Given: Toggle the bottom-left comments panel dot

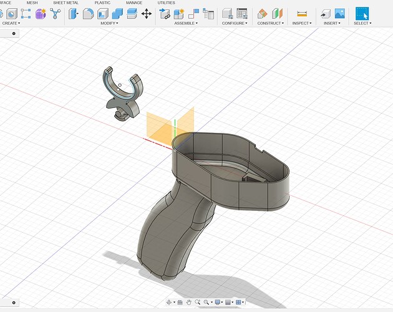Looking at the screenshot, I should [14, 303].
